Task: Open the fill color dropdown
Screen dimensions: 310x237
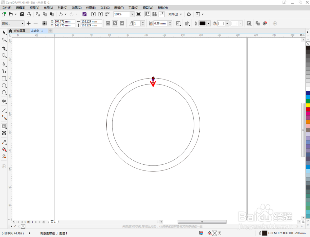Action: 227,24
